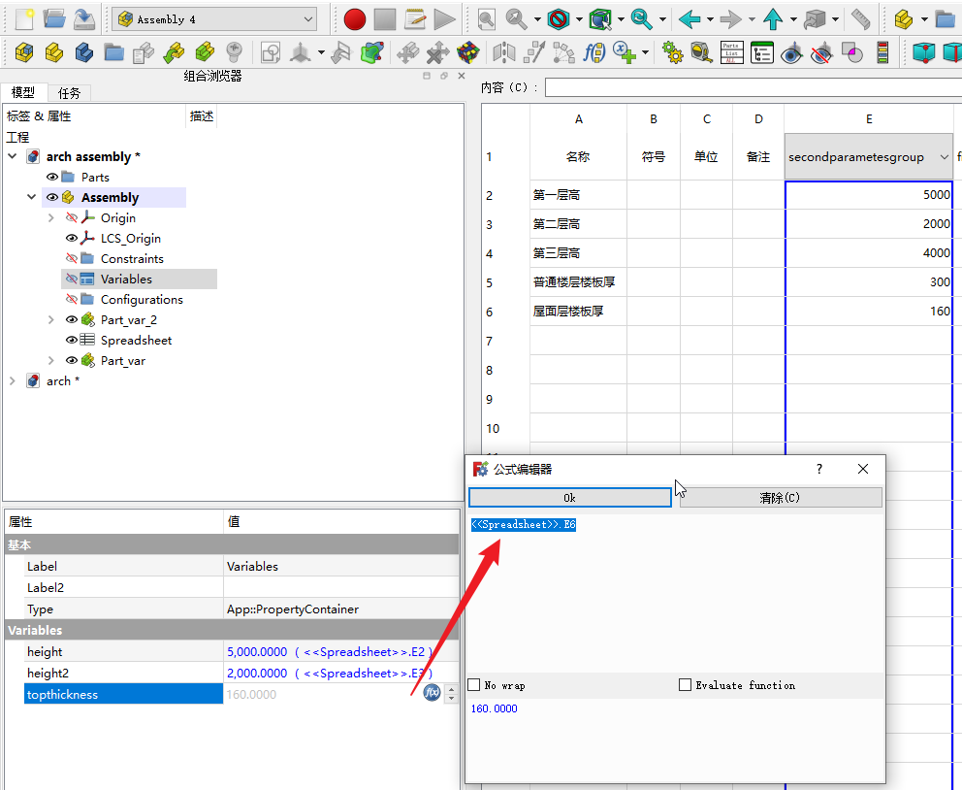Click the Rubik's cube animation icon

pos(468,52)
